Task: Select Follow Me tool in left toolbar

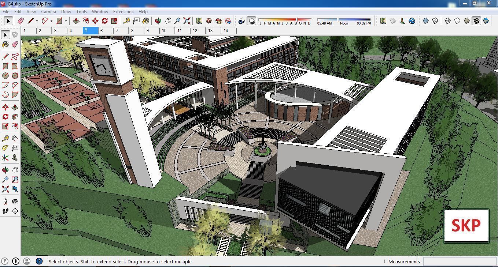Action: point(15,117)
